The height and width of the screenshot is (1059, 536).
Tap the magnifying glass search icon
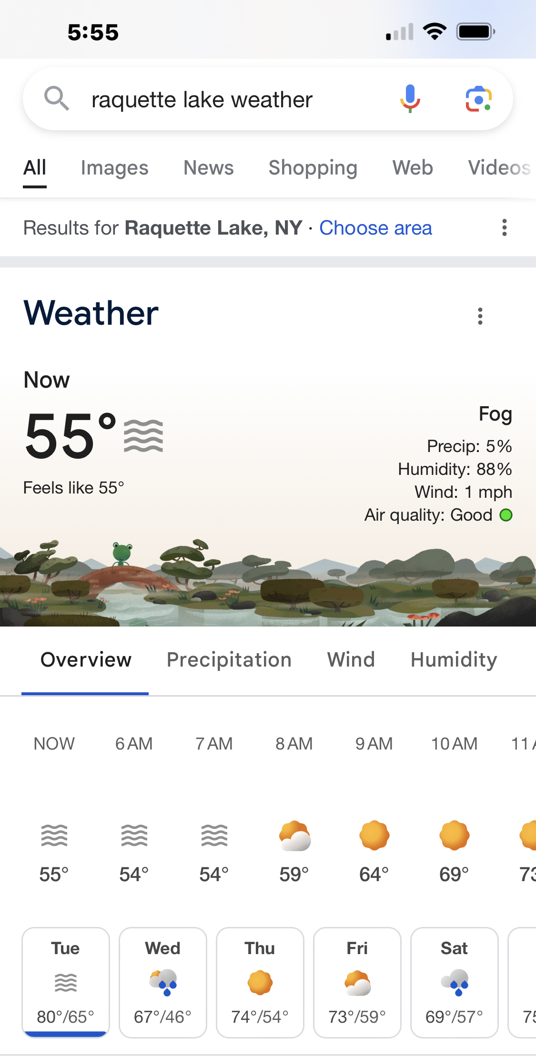[x=57, y=99]
